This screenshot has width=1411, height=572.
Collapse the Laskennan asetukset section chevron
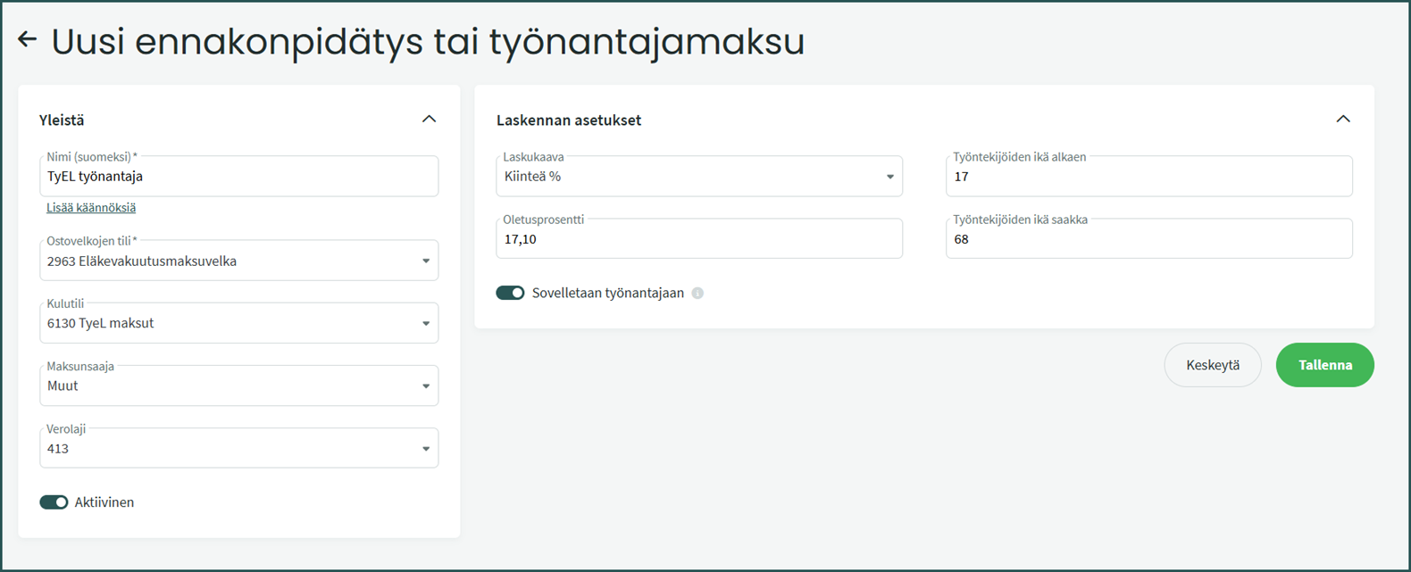point(1342,120)
